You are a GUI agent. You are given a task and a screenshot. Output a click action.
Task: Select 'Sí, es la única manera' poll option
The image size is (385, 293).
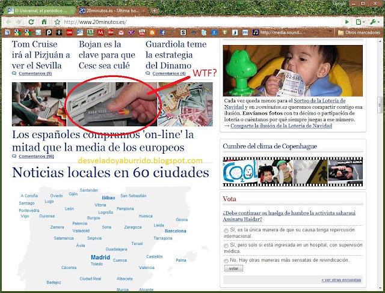coord(226,231)
